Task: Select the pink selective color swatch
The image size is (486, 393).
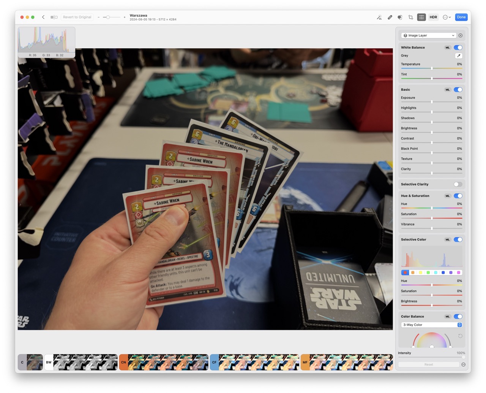Action: click(x=459, y=273)
